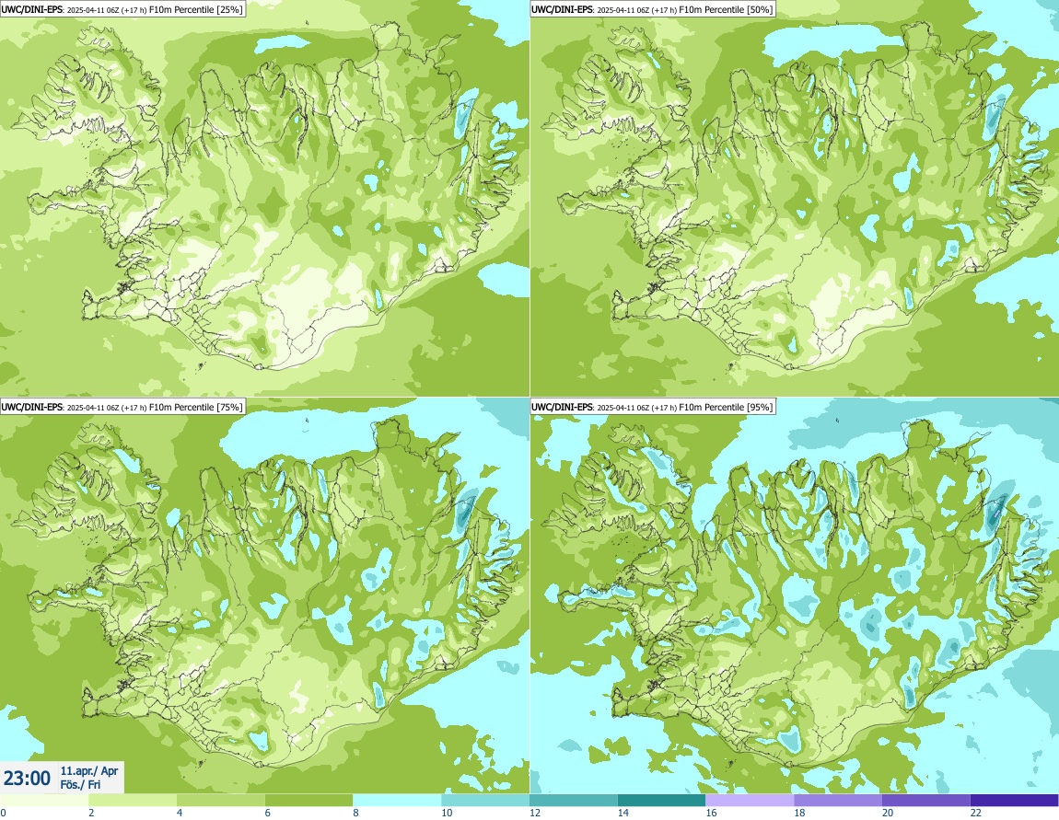The height and width of the screenshot is (820, 1059).
Task: Select the 95% percentile wind map panel
Action: tap(794, 595)
